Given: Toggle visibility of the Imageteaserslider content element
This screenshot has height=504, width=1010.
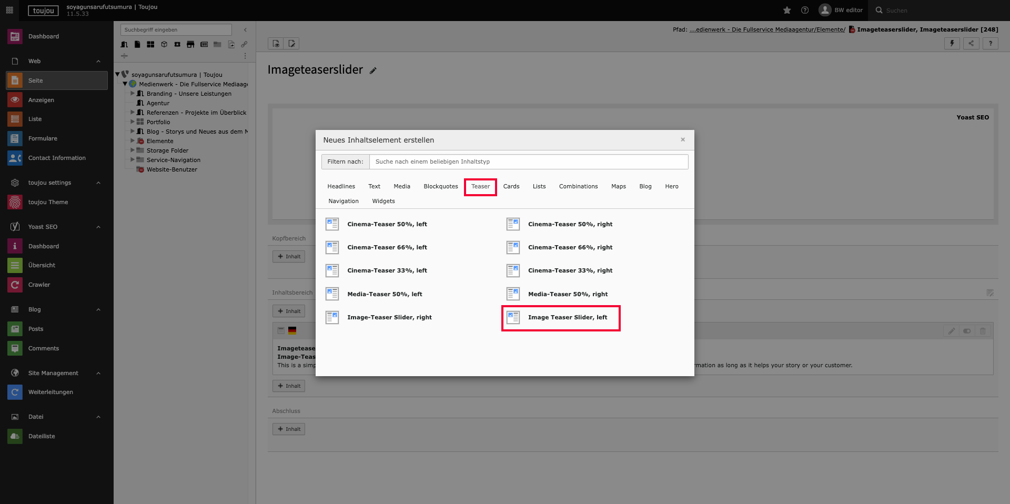Looking at the screenshot, I should (x=967, y=331).
